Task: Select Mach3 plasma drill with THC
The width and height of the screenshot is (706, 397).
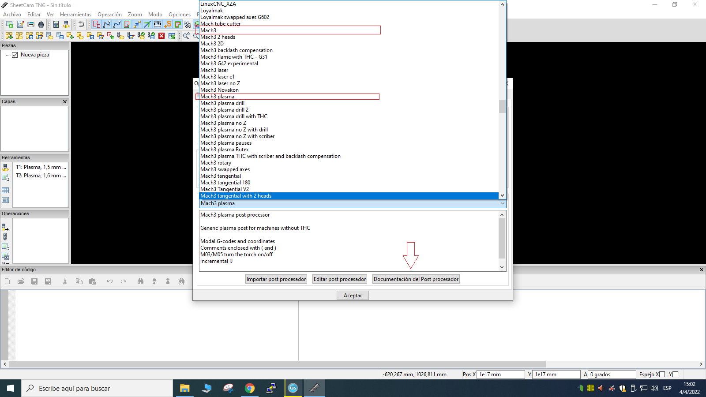Action: [x=349, y=116]
